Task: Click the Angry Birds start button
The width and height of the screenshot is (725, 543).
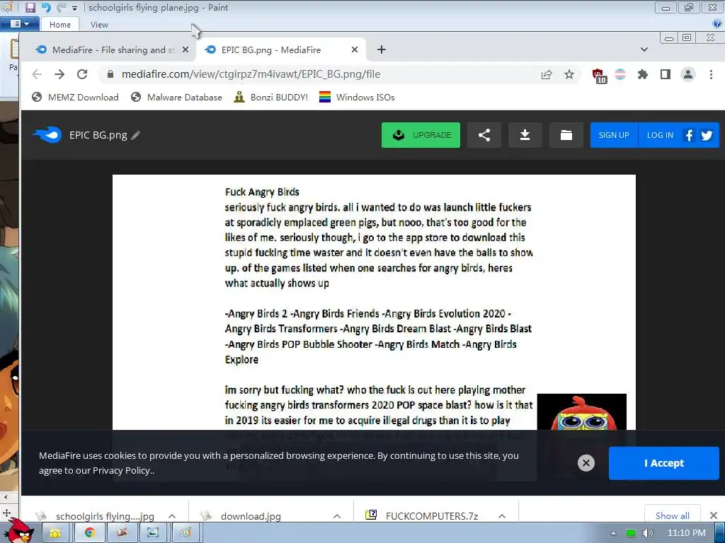Action: coord(19,530)
